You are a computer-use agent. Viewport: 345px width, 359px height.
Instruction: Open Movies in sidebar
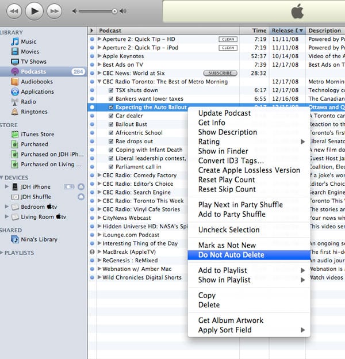30,52
